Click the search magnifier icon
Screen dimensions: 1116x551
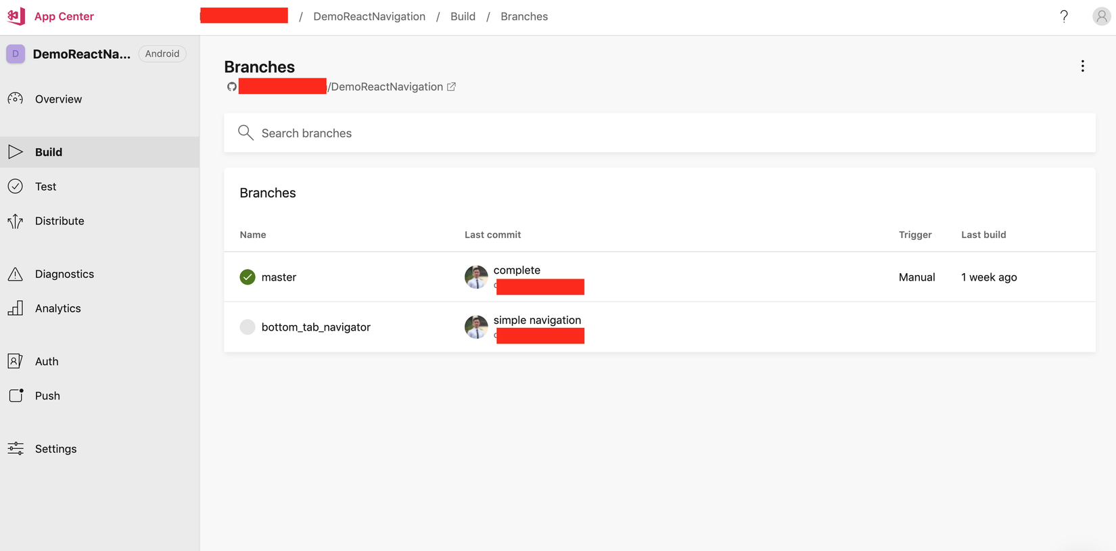coord(246,133)
